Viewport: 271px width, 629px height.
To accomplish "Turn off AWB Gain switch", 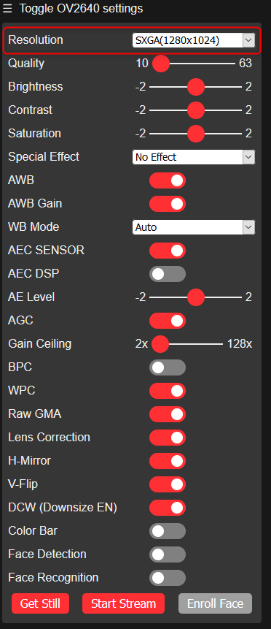I will pos(168,204).
